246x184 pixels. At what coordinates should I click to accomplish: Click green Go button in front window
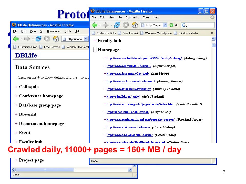[171, 25]
